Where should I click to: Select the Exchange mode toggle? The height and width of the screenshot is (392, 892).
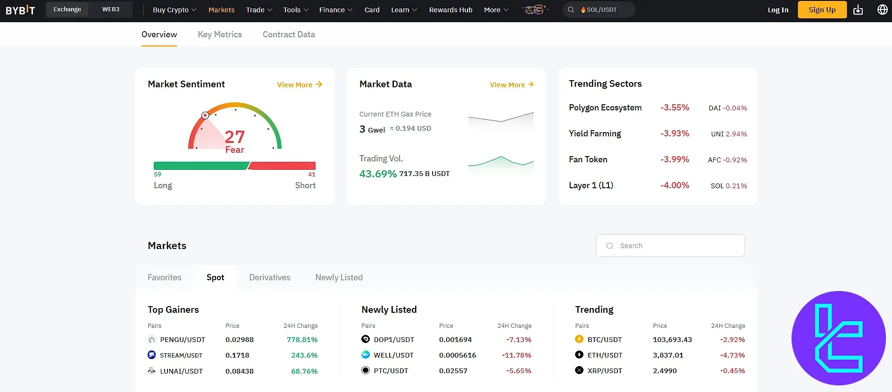click(x=67, y=9)
